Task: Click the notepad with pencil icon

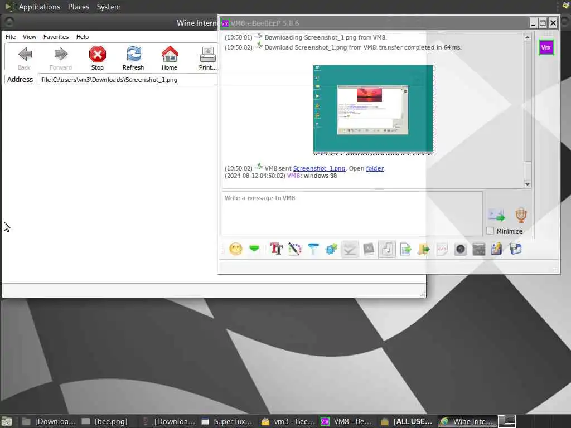Action: click(x=496, y=249)
